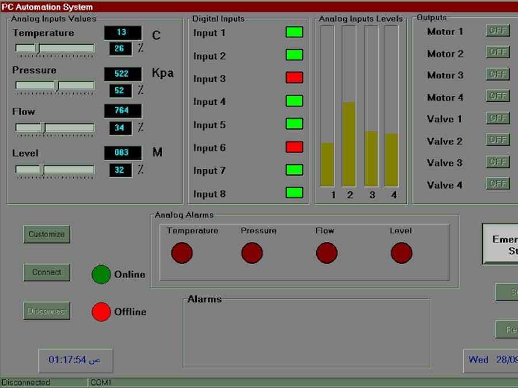The image size is (518, 388).
Task: Click the Emergency Stop button
Action: tap(501, 245)
